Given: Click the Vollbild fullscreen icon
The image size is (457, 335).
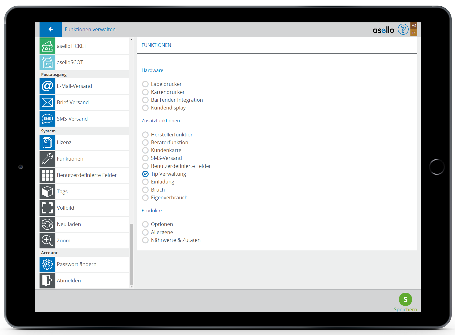Looking at the screenshot, I should [47, 208].
